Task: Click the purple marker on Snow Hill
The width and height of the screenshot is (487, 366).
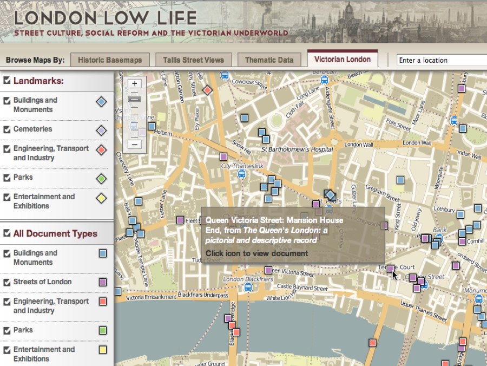Action: pyautogui.click(x=223, y=156)
